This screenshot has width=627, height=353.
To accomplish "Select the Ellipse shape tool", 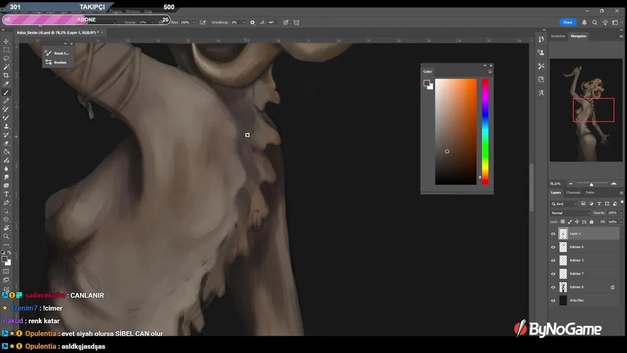I will click(6, 219).
